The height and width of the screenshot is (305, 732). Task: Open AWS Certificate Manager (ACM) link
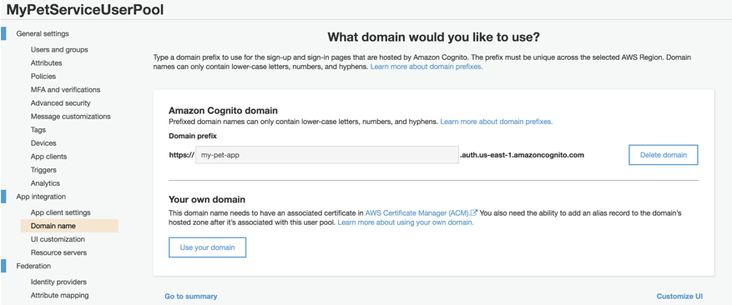coord(417,212)
